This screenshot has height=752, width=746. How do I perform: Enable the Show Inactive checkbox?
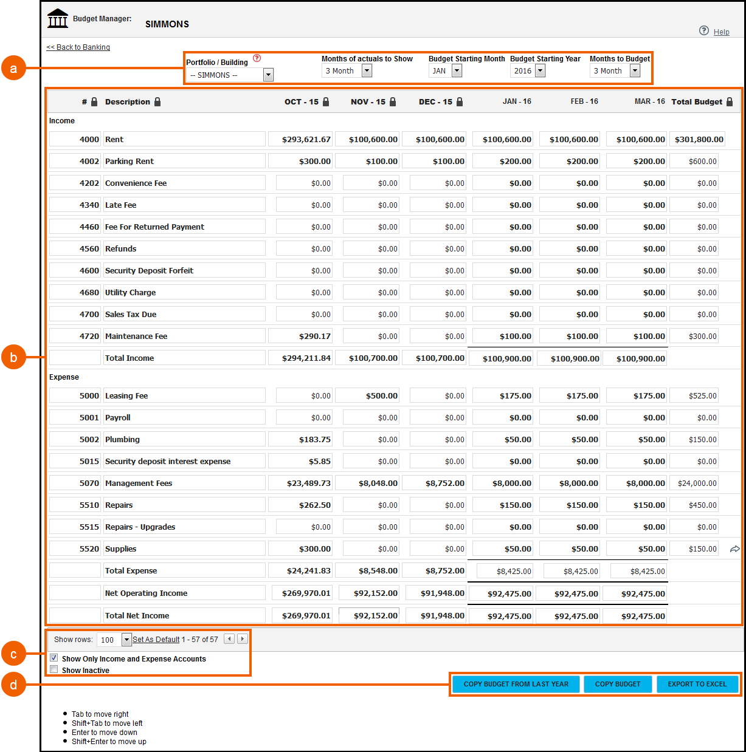pyautogui.click(x=54, y=669)
